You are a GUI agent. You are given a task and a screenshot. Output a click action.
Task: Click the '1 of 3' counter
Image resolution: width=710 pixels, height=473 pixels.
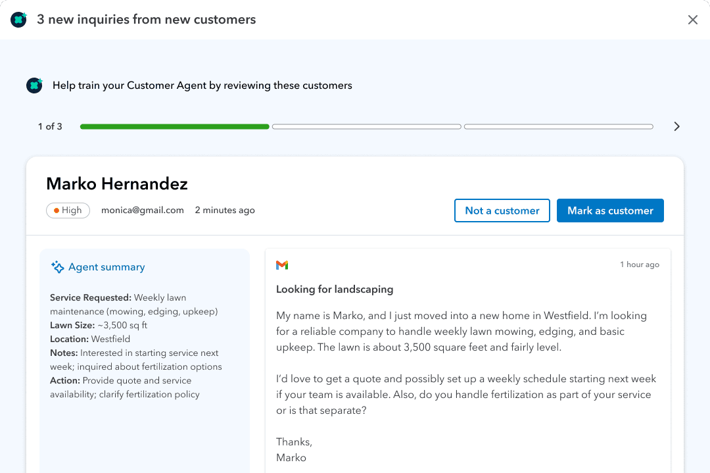coord(50,126)
